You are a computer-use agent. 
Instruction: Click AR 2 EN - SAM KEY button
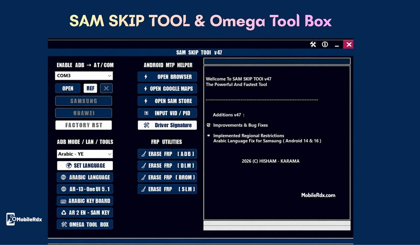[x=85, y=213]
